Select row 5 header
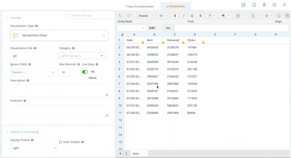The image size is (291, 158). [120, 69]
